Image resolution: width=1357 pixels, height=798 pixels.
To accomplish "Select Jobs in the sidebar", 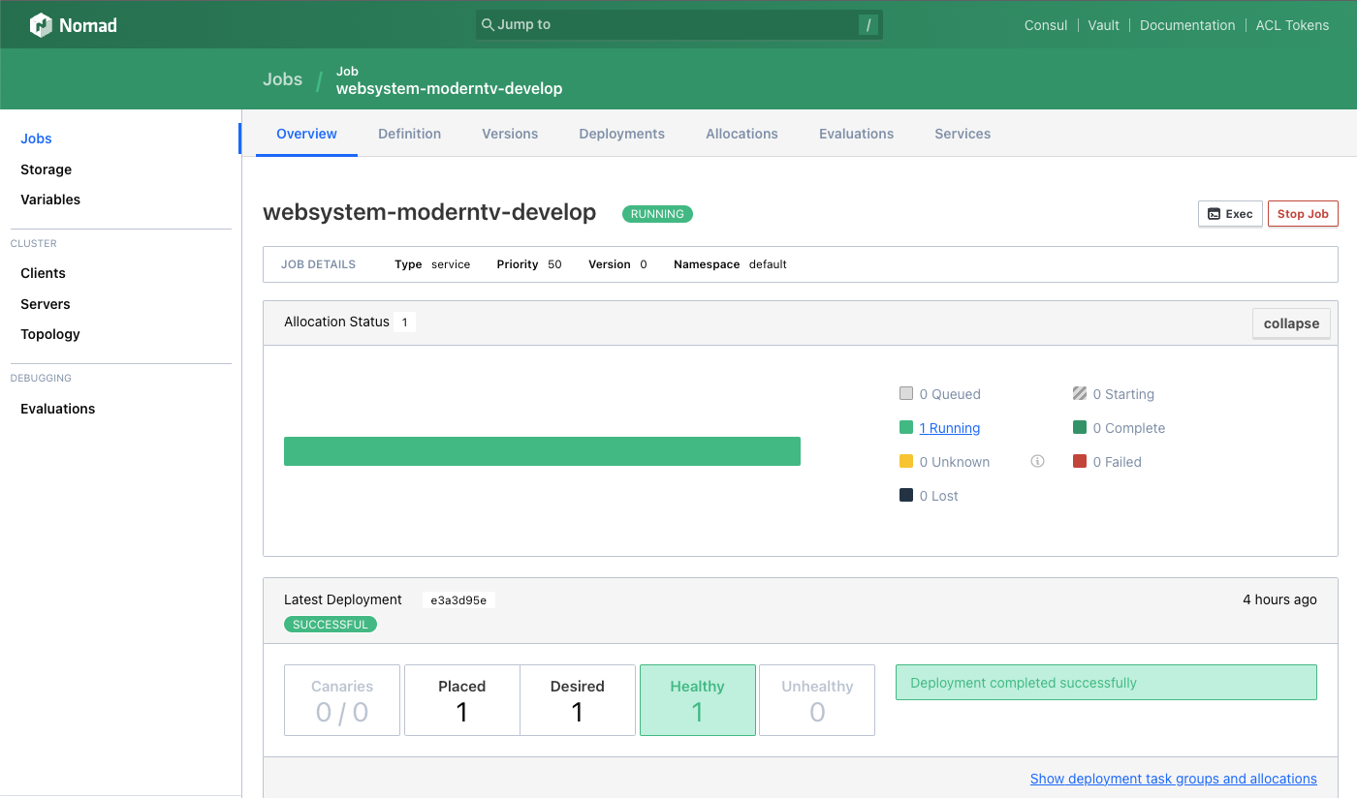I will pos(36,138).
